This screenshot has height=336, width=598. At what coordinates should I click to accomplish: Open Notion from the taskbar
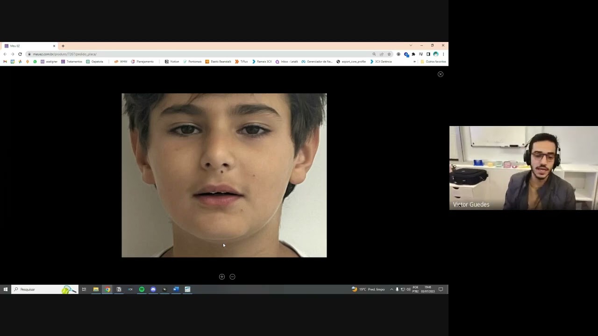click(x=119, y=289)
